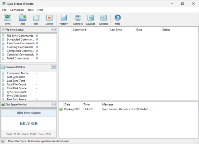Click the Data column header

[x=148, y=30]
